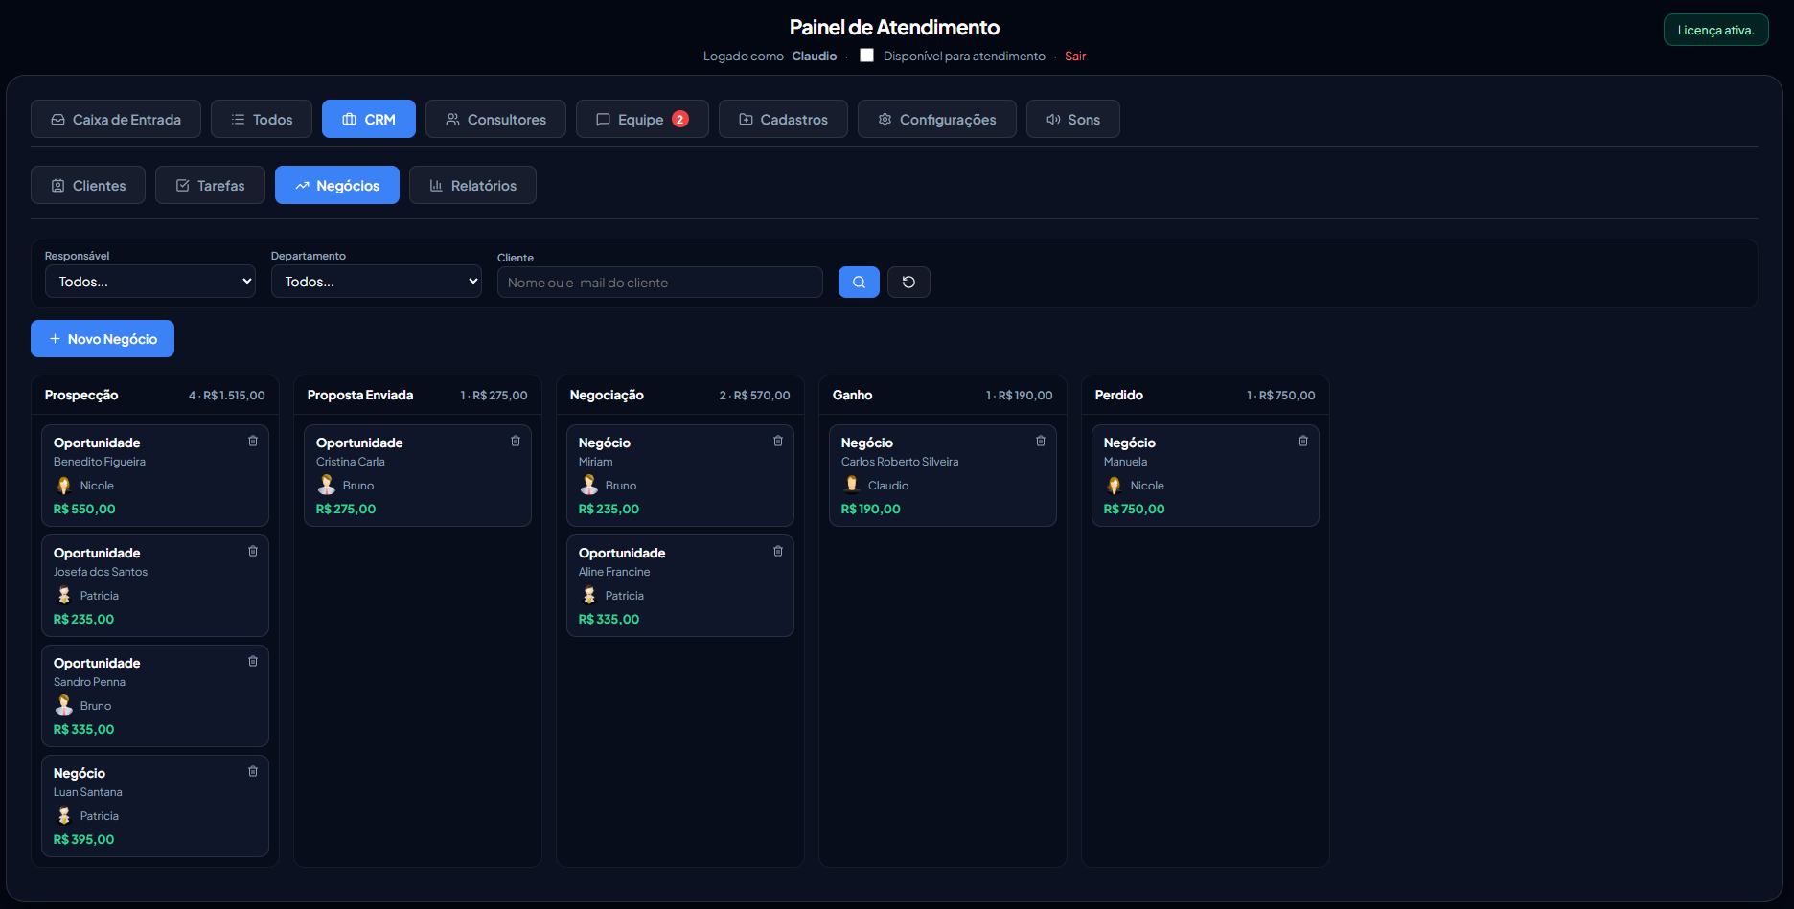The height and width of the screenshot is (909, 1794).
Task: Click the Manuela client name
Action: 1125,462
